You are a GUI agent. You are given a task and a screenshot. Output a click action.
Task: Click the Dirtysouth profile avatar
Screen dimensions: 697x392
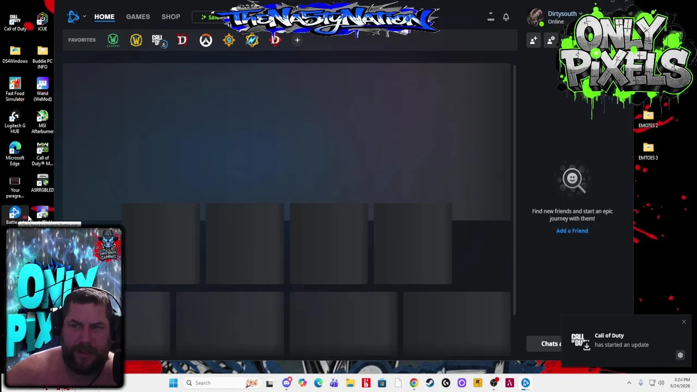[535, 17]
